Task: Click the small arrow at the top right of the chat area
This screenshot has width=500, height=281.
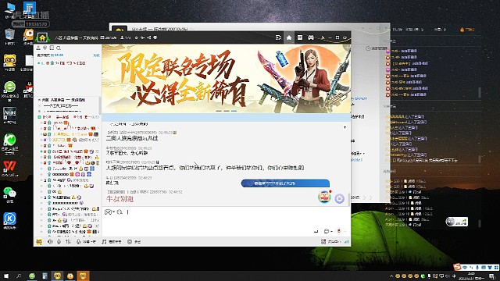Action: point(345,127)
